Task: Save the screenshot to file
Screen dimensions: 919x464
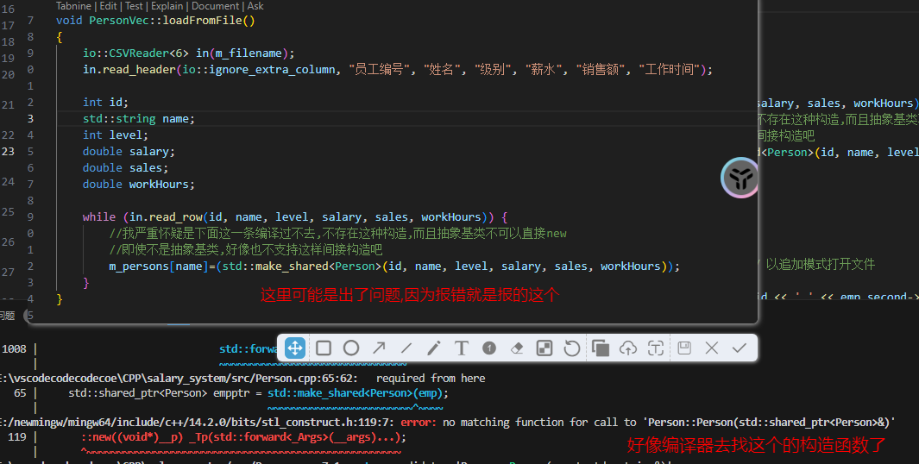Action: coord(684,348)
